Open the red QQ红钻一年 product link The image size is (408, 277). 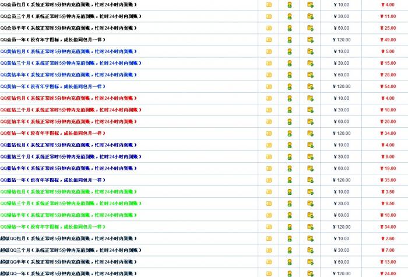53,134
